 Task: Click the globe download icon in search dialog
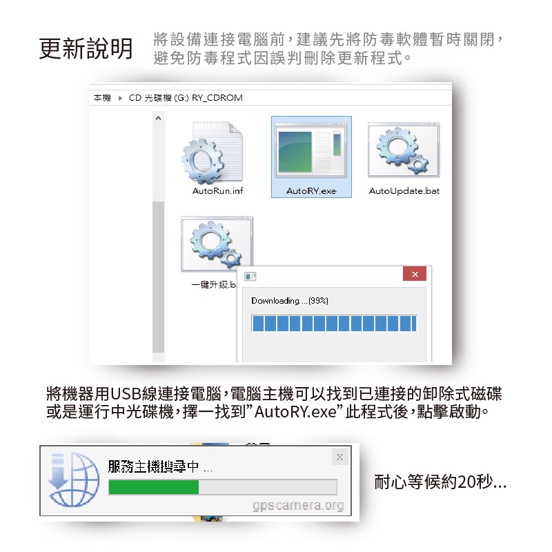coord(74,480)
